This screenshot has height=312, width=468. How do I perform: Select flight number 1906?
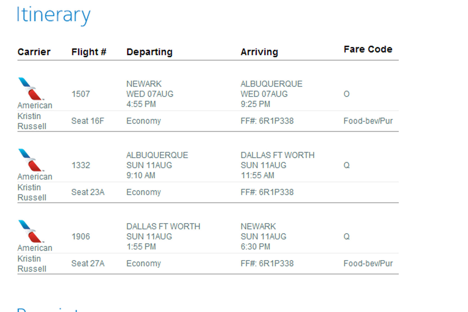[81, 236]
